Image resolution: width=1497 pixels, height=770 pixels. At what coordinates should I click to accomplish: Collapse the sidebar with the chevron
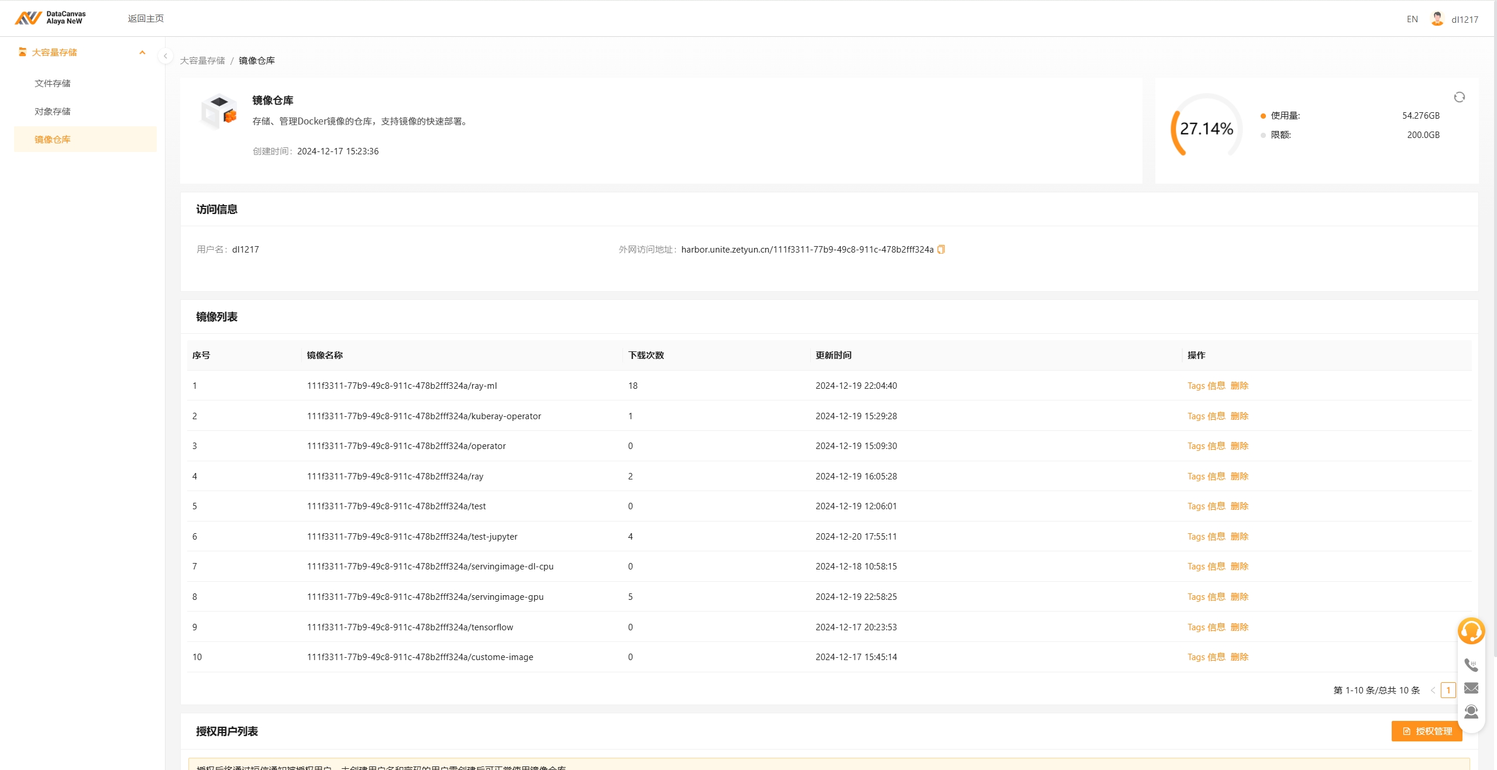pos(165,56)
